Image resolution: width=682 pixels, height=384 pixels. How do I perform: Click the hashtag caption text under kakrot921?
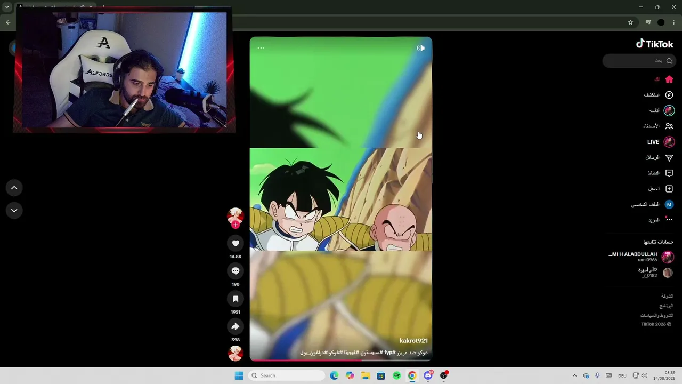click(364, 353)
